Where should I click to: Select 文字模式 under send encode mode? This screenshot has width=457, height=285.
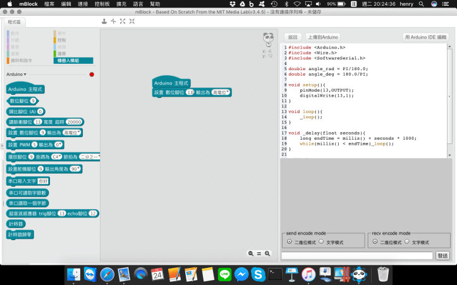(x=320, y=241)
